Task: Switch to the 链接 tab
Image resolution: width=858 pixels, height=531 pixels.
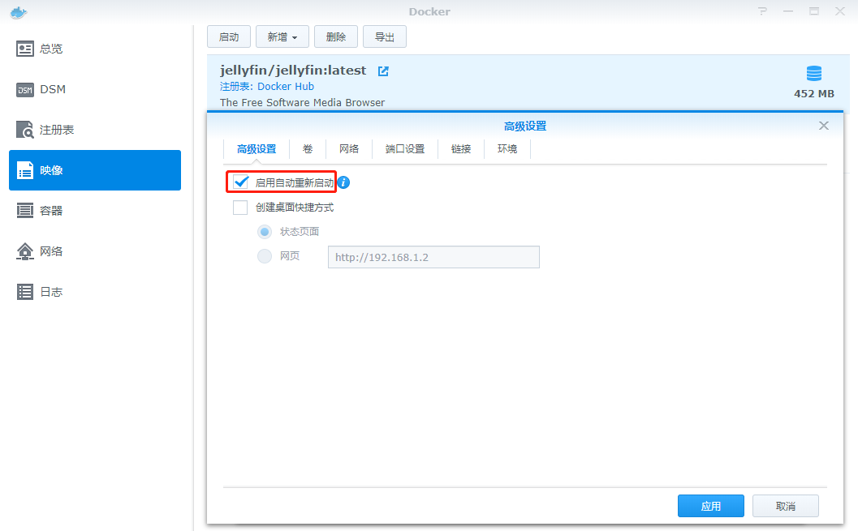Action: coord(461,148)
